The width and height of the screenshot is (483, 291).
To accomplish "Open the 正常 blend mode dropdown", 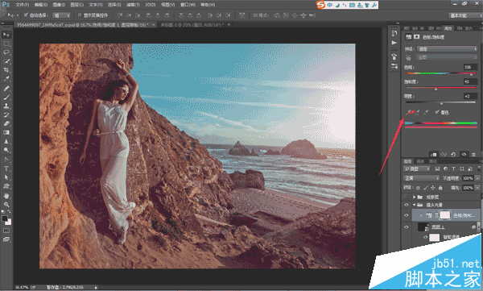I will 421,178.
